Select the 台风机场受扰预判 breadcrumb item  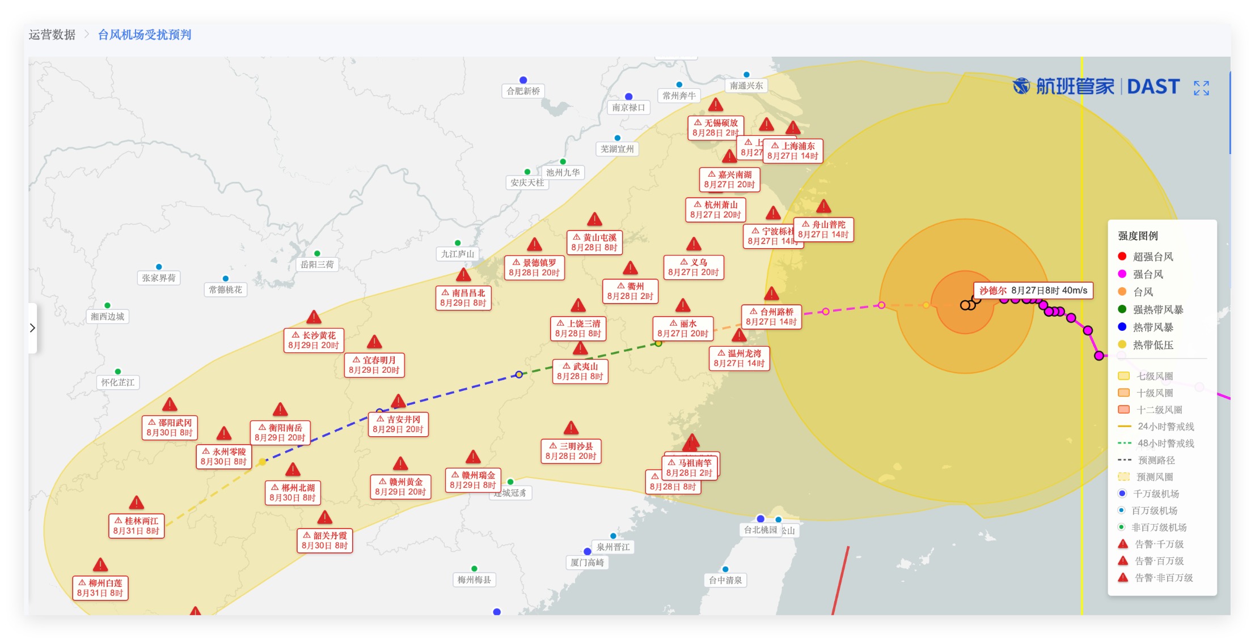tap(145, 35)
